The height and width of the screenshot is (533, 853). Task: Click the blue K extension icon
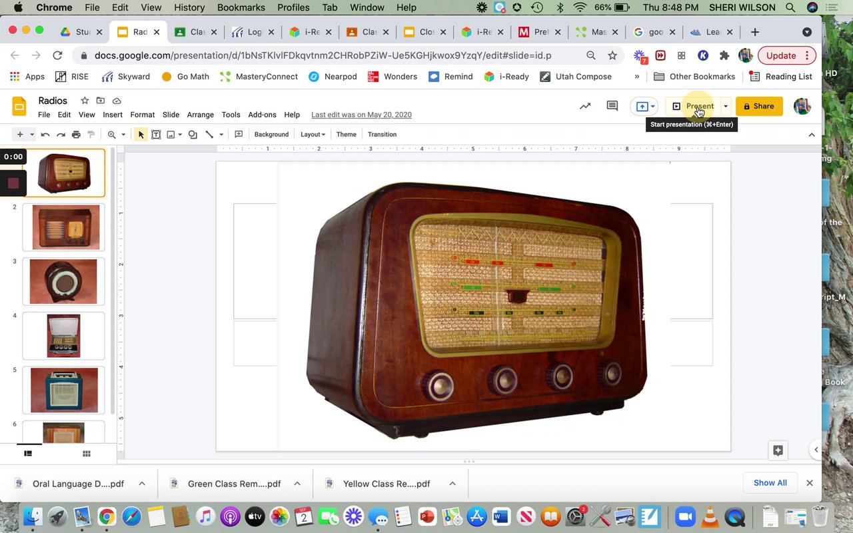[703, 55]
